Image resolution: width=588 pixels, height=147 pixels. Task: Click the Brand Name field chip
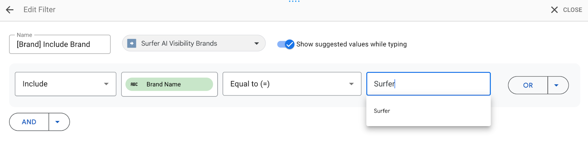pos(169,84)
